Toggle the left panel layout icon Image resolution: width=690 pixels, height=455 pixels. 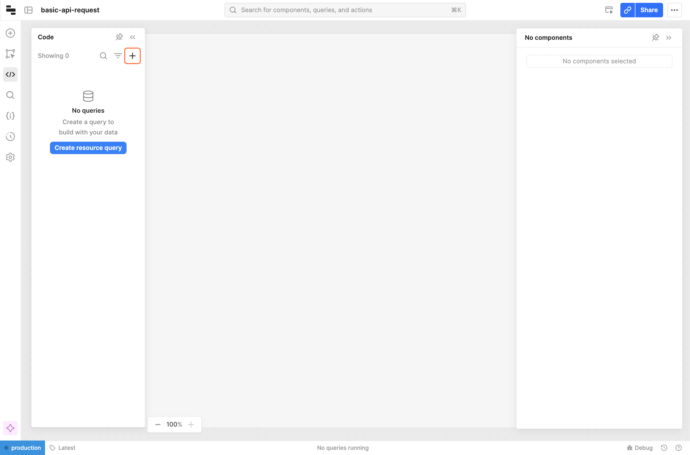point(28,10)
